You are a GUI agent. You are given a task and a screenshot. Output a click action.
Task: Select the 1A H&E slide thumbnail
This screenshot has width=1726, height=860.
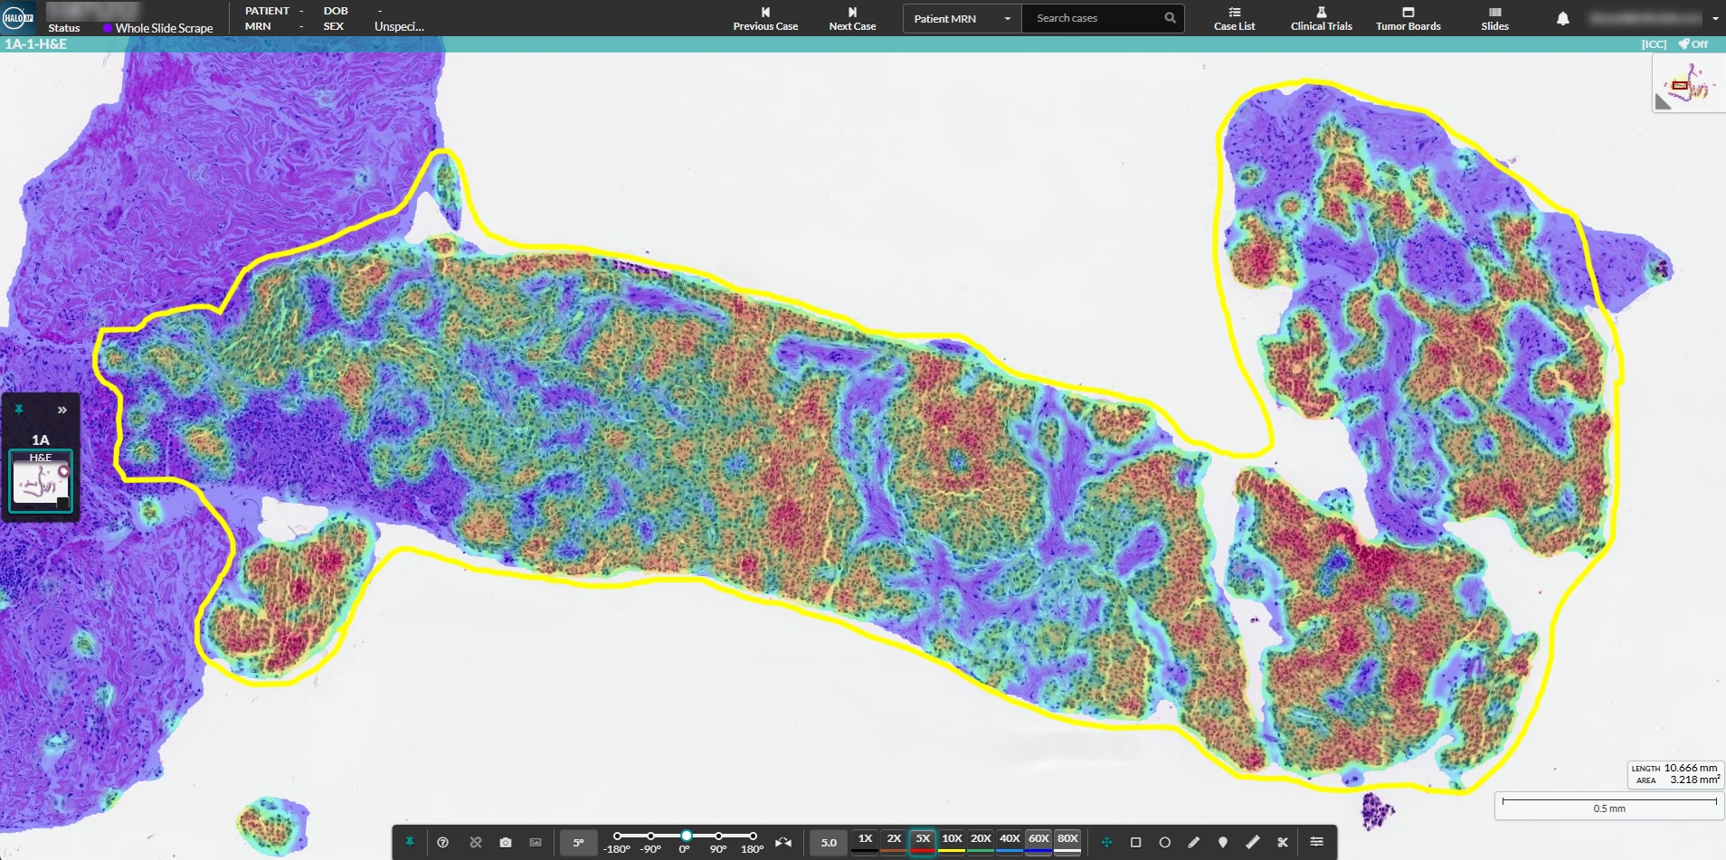[x=41, y=480]
